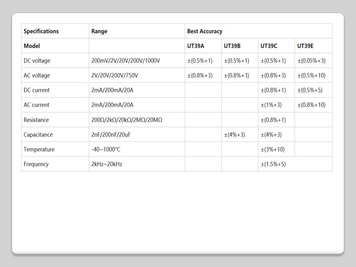Click the UT39B model header

pyautogui.click(x=232, y=46)
